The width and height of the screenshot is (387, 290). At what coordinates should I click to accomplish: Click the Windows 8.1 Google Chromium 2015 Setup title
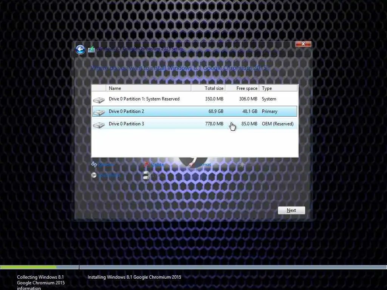point(140,49)
